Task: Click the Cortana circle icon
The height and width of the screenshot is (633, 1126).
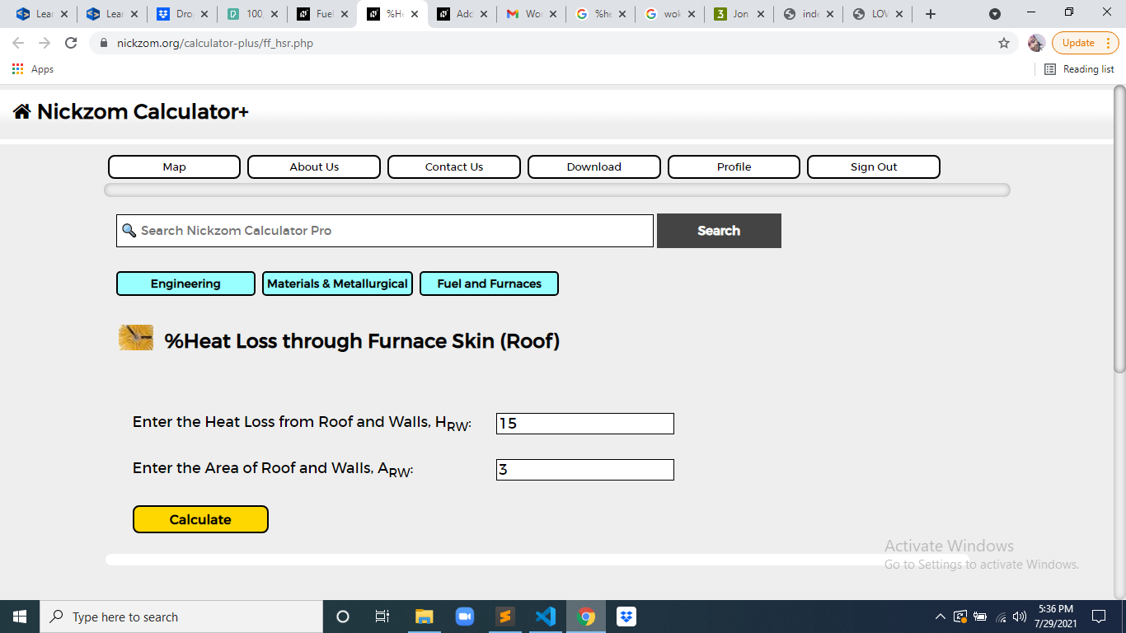Action: (x=343, y=617)
